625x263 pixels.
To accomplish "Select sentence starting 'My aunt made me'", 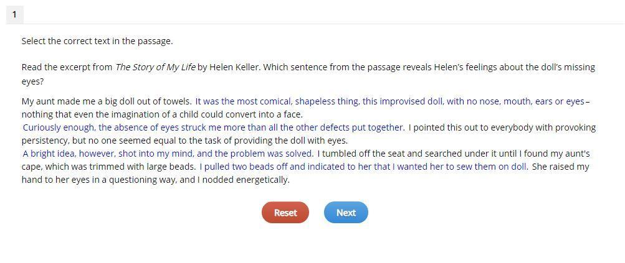I will 107,101.
